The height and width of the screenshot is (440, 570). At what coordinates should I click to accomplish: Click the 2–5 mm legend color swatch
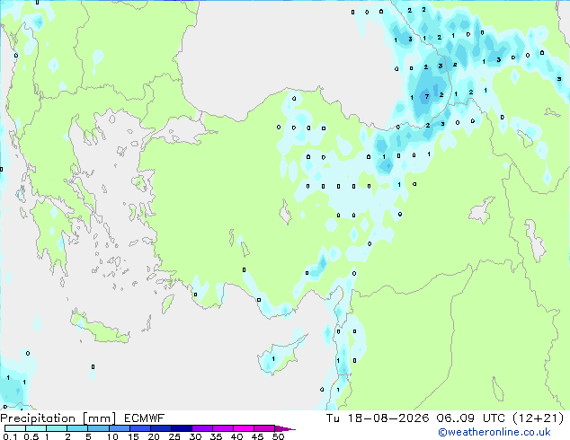[x=77, y=428]
